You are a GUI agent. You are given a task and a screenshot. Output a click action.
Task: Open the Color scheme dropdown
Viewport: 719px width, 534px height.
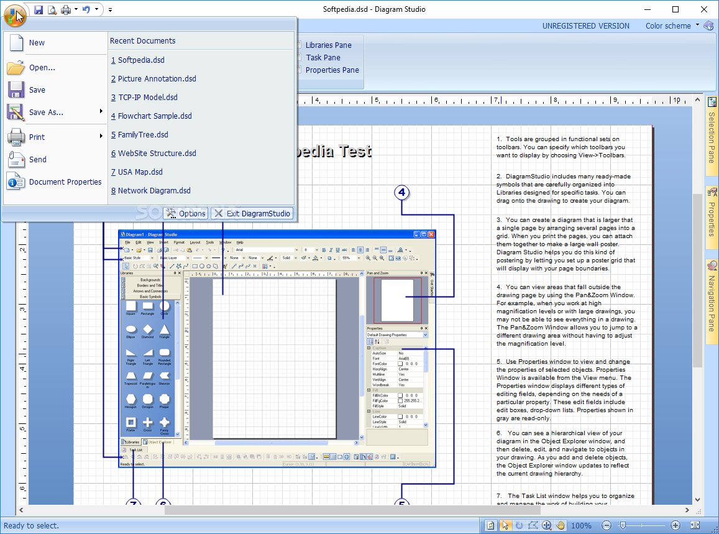coord(672,25)
